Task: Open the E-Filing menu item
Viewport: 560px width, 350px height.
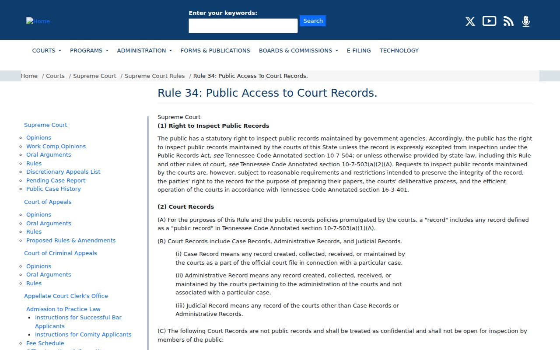Action: click(x=359, y=50)
